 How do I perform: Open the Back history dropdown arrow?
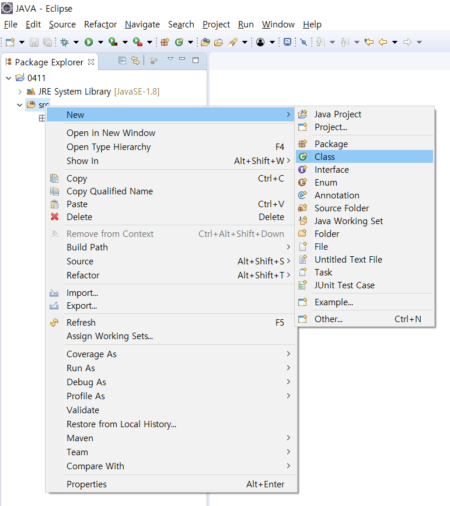pyautogui.click(x=395, y=42)
